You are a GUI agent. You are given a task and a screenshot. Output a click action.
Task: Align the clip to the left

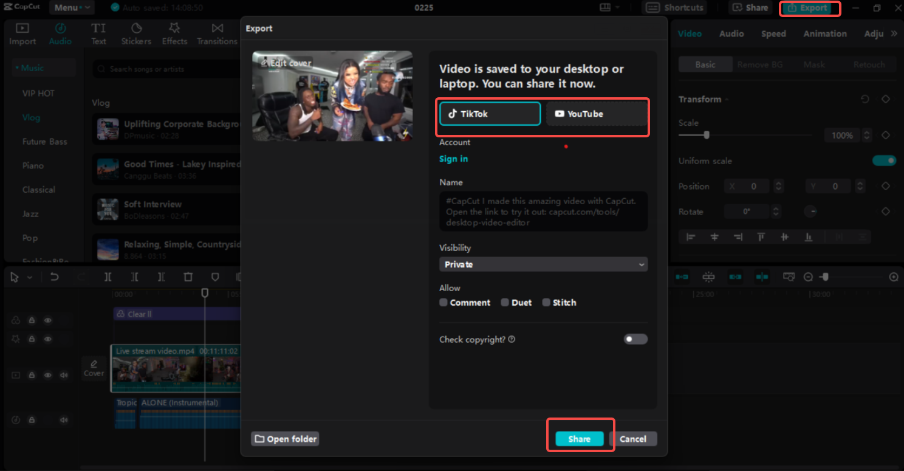(691, 237)
